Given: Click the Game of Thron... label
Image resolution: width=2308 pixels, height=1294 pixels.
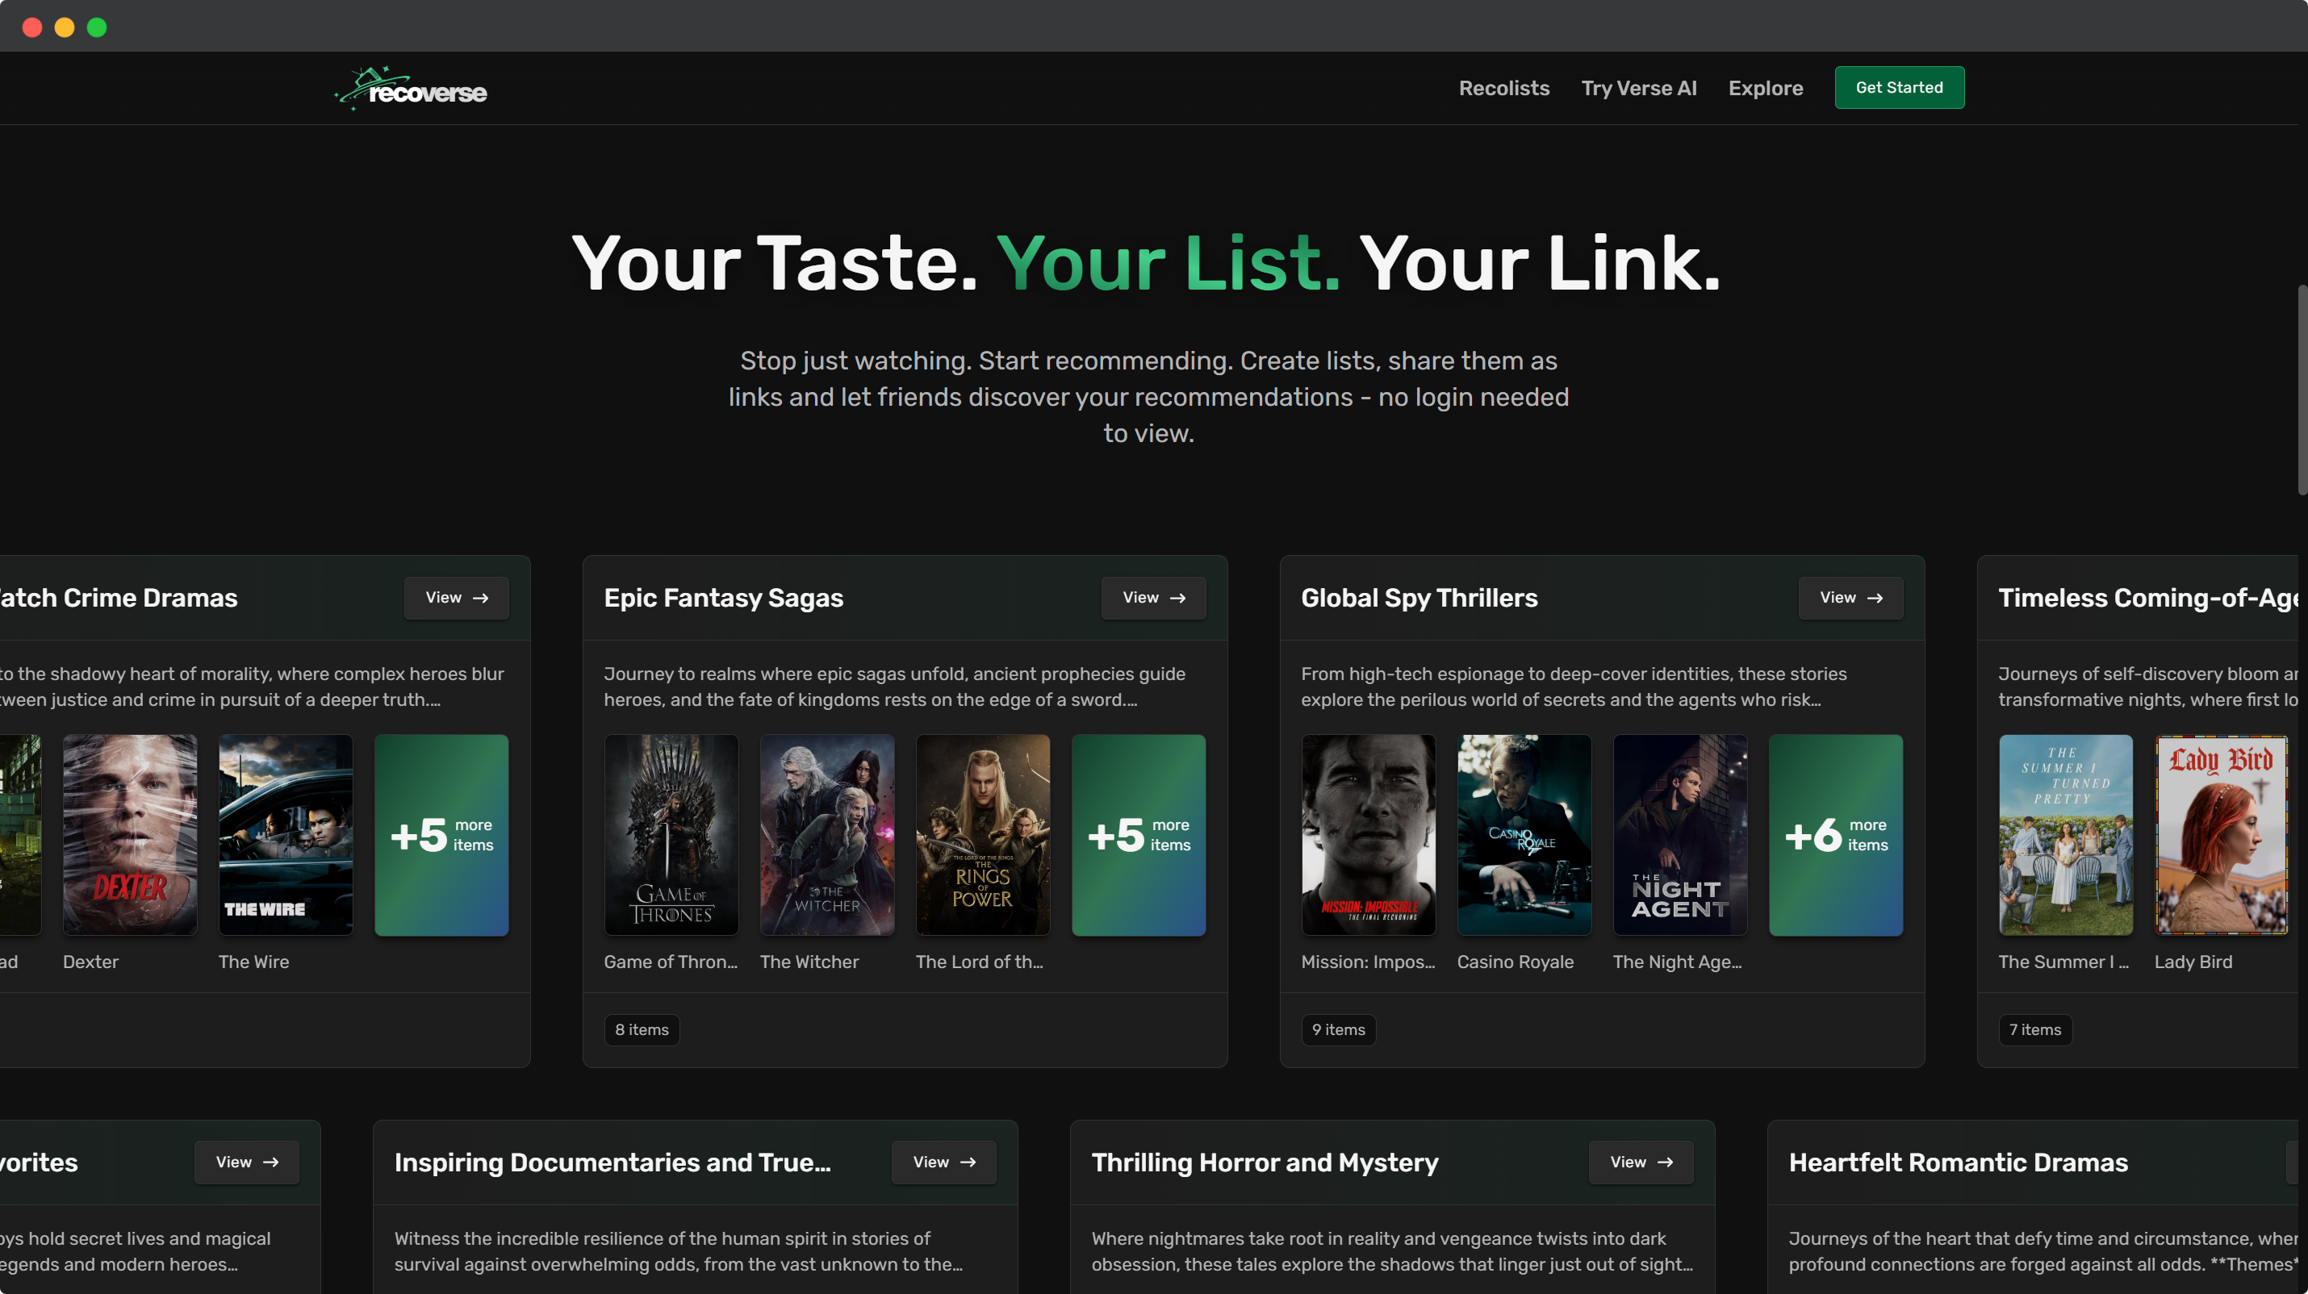Looking at the screenshot, I should click(670, 961).
